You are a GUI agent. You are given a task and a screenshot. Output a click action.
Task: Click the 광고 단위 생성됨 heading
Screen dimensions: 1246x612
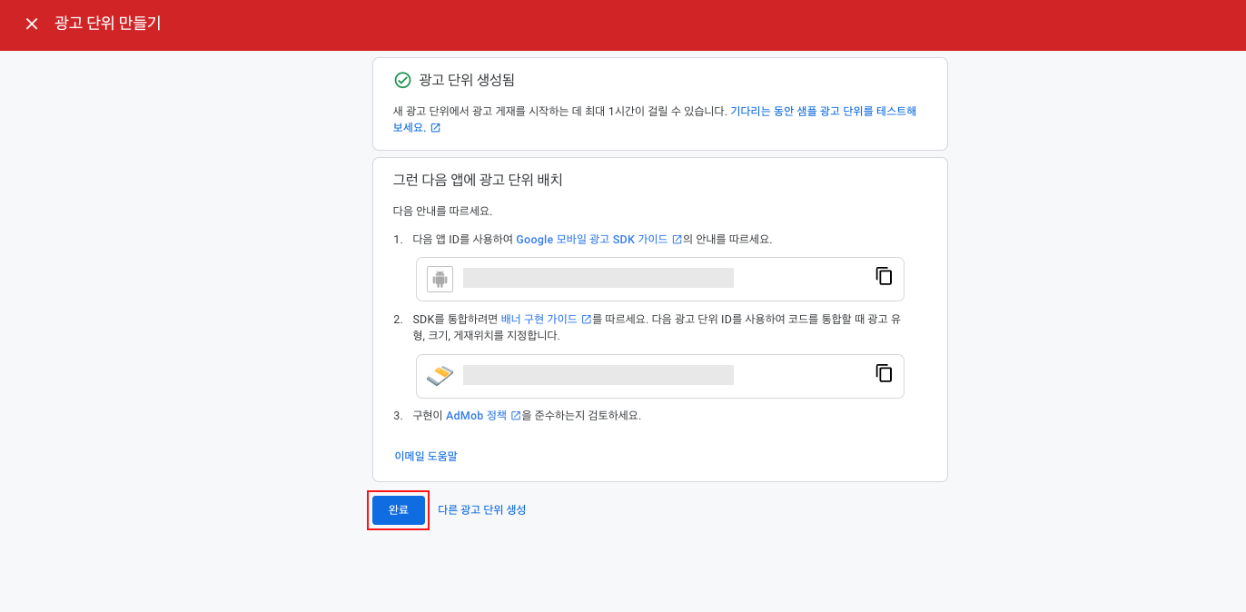pyautogui.click(x=467, y=80)
